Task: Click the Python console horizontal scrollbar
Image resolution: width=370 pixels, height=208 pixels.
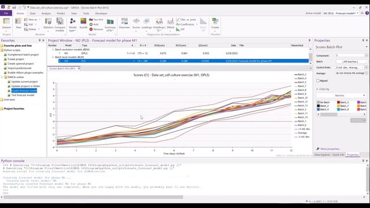Action: pyautogui.click(x=93, y=197)
